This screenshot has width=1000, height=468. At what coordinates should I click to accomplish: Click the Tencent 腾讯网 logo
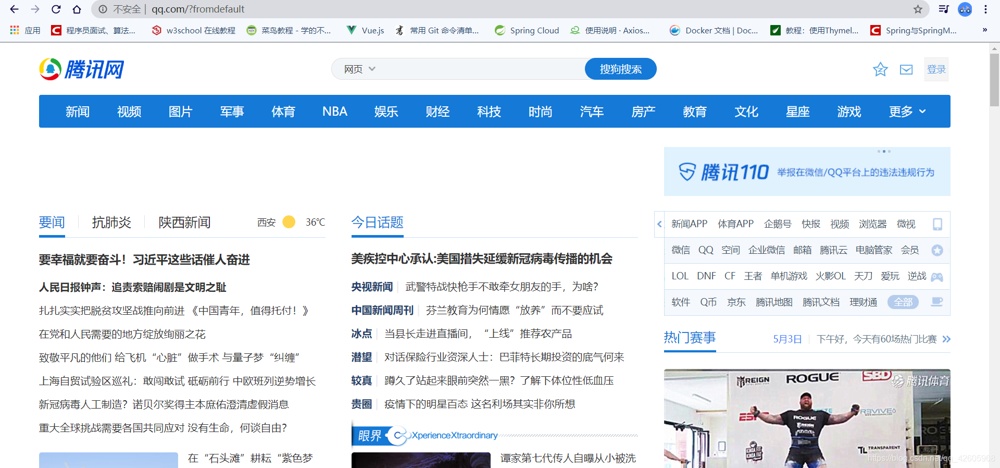pos(82,69)
